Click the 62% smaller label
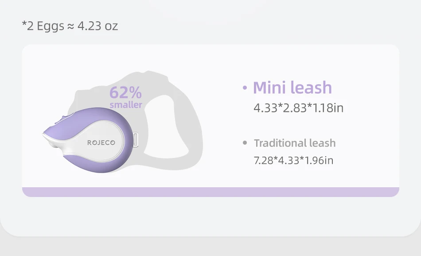This screenshot has height=256, width=421. (126, 97)
